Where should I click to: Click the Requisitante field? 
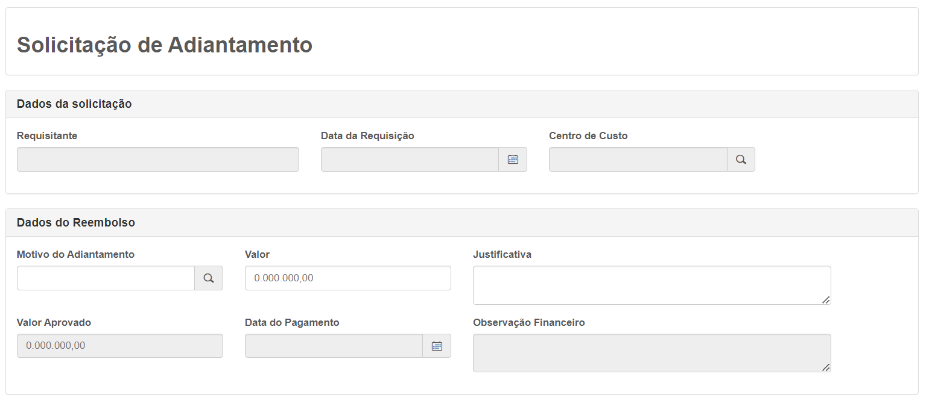pos(157,160)
